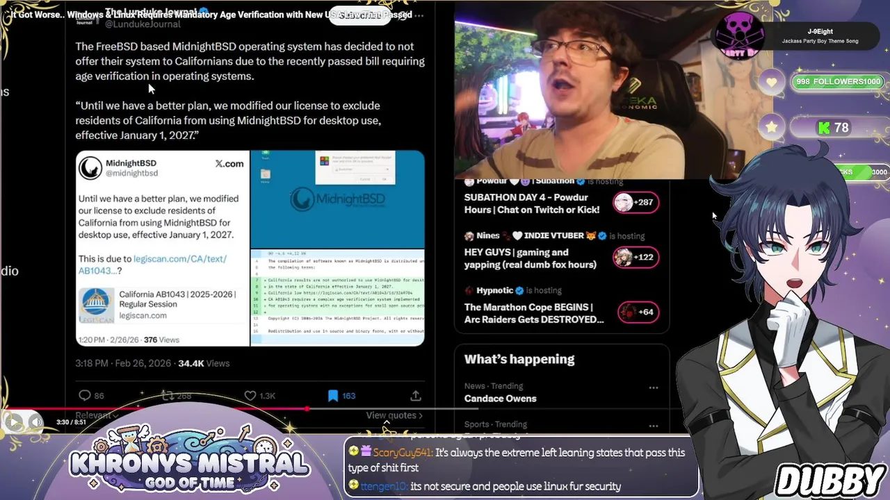Play the video with the play button
890x500 pixels.
13,422
